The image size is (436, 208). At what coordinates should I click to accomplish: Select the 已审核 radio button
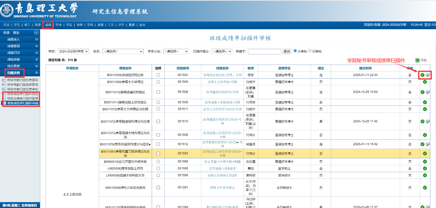(310, 51)
